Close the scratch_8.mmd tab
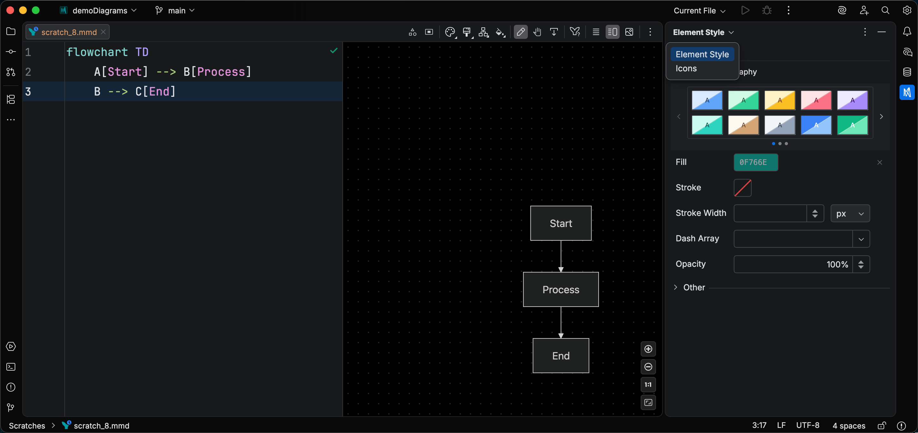 103,32
